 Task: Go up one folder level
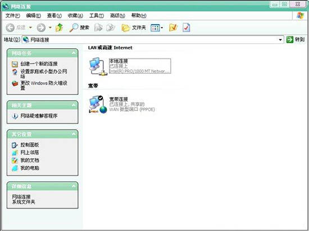tap(59, 27)
